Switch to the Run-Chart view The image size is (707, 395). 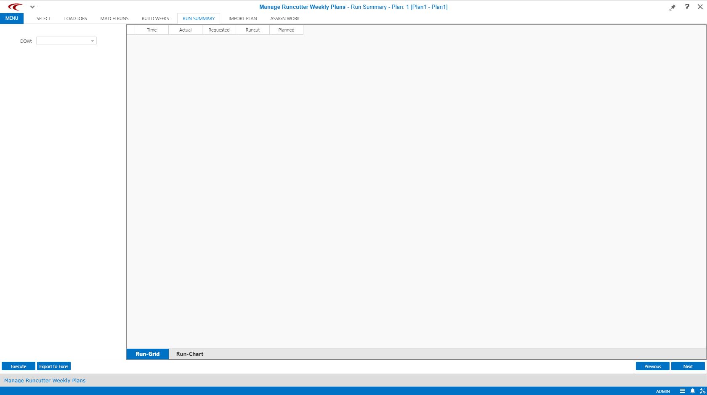coord(189,354)
